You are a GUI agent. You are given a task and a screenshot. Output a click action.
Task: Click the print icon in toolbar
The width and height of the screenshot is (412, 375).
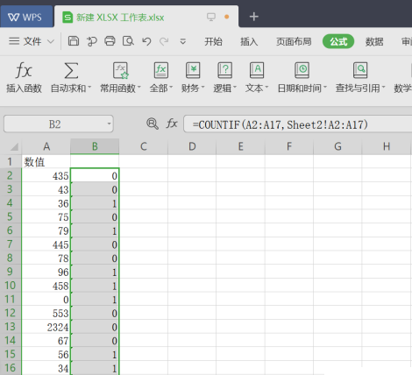point(110,41)
